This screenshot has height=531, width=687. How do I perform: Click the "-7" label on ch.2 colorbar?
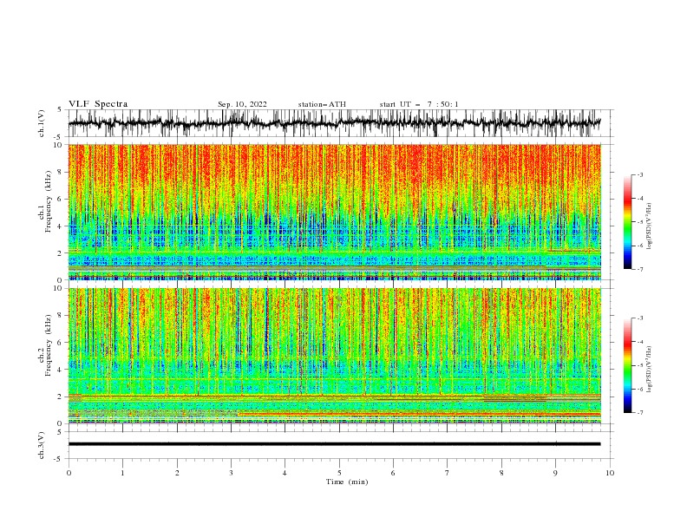[x=639, y=413]
